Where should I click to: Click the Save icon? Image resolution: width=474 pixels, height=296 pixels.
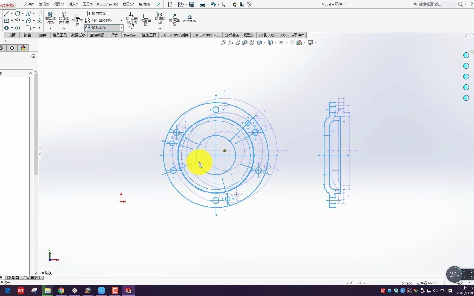coord(192,4)
